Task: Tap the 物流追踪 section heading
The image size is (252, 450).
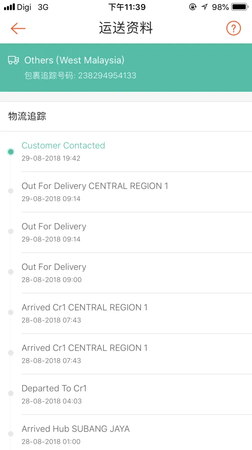Action: click(27, 116)
